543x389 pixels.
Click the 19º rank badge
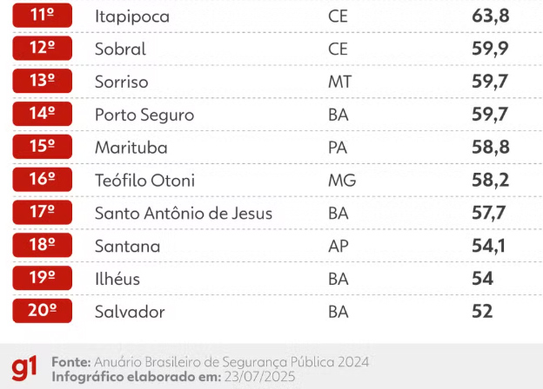[x=43, y=278]
